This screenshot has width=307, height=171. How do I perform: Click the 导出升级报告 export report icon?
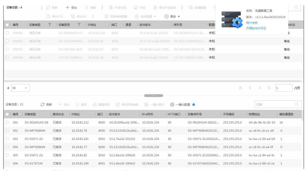155,8
